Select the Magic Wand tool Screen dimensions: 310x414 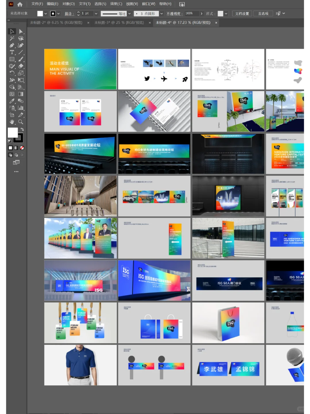coord(12,38)
